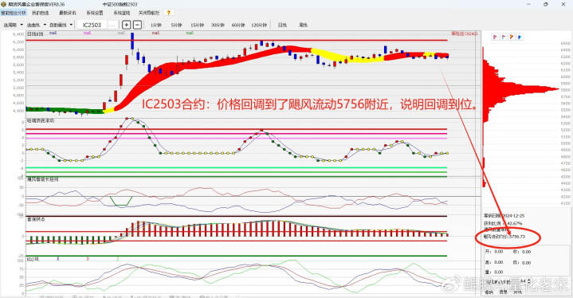Switch chart to 日线 daily timeframe
573x298 pixels.
point(282,25)
